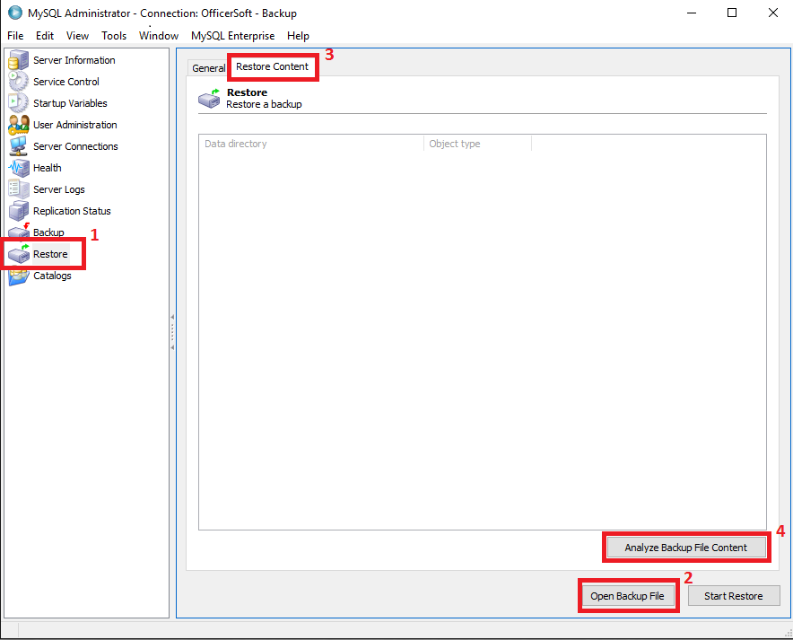This screenshot has width=793, height=640.
Task: Select the Backup sidebar item
Action: 48,232
